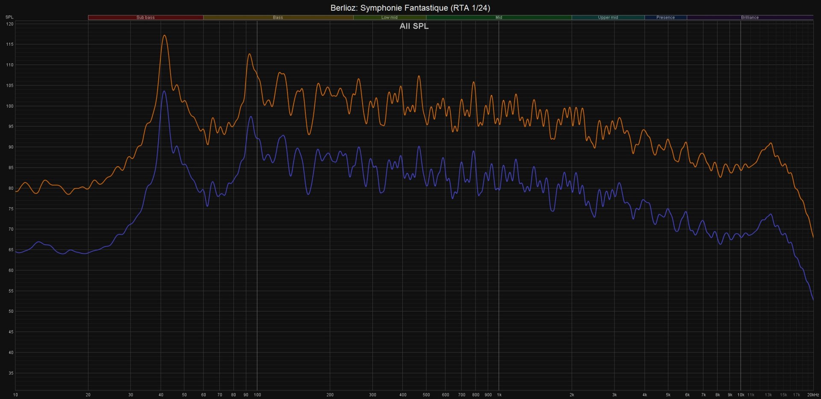
Task: Click the 120 value on SPL axis
Action: click(9, 24)
